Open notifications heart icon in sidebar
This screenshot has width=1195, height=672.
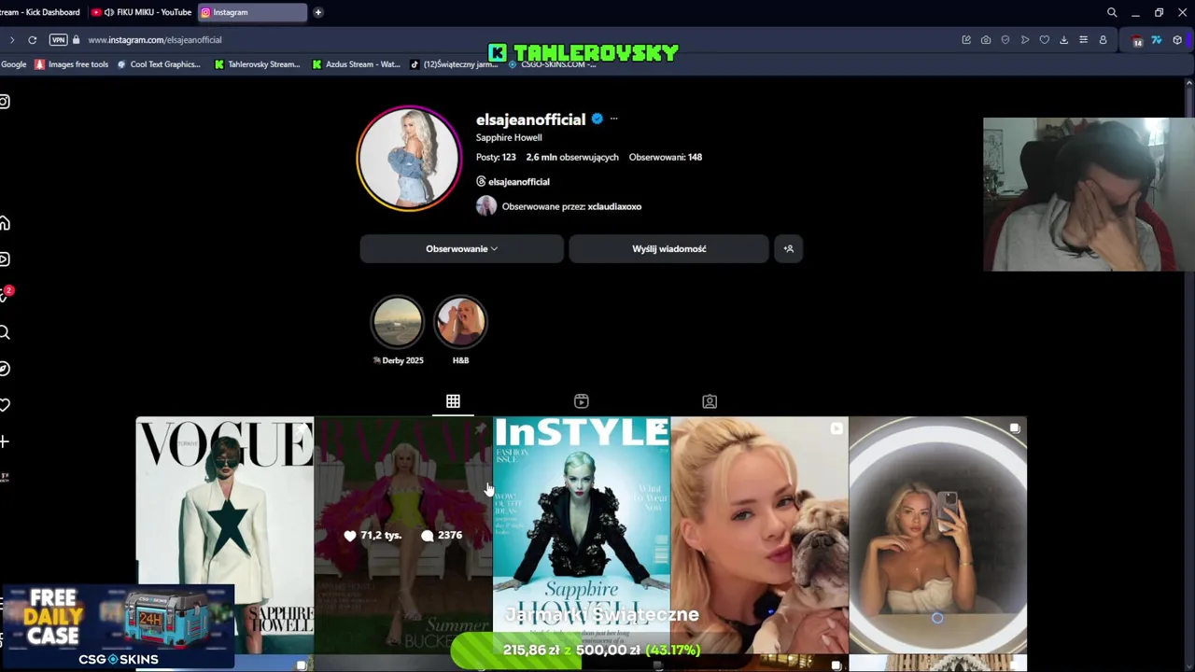click(5, 405)
